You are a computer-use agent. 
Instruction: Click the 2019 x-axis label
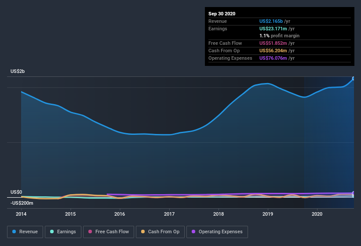point(268,214)
